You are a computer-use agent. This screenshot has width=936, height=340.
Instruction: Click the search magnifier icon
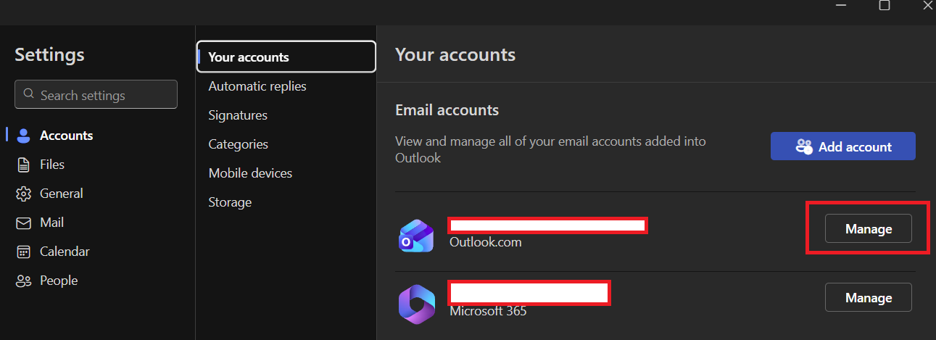point(29,94)
